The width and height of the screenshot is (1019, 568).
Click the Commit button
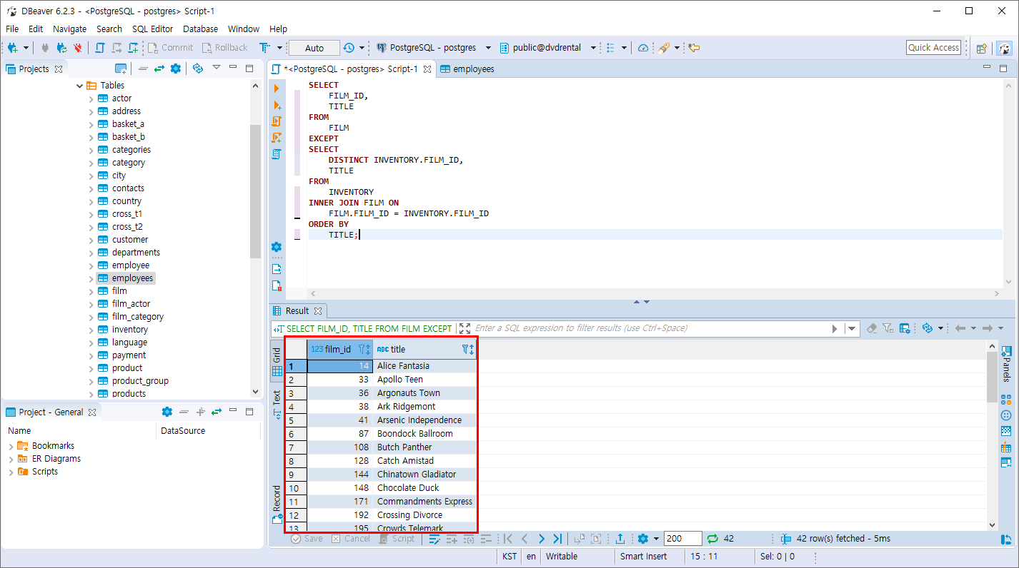[x=170, y=48]
